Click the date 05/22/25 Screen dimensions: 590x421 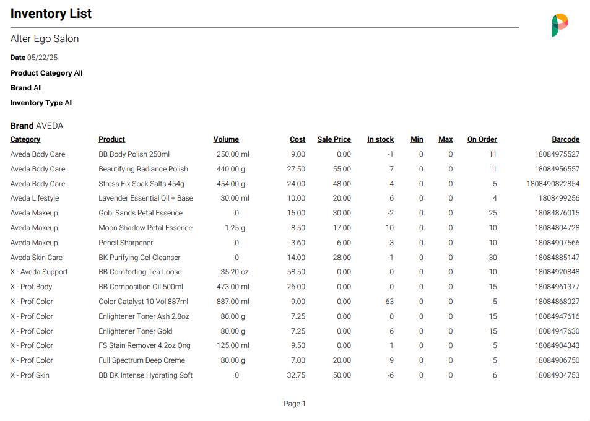[43, 58]
